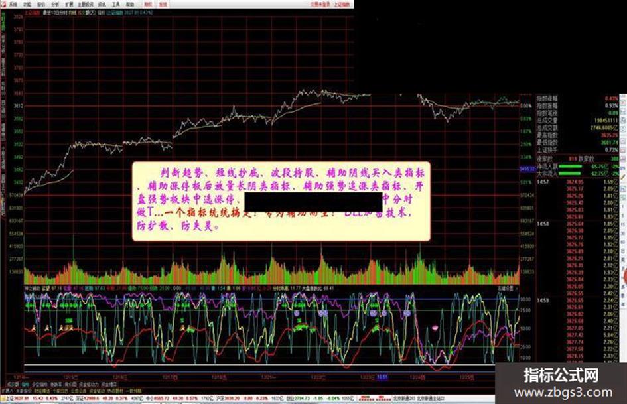
Task: Click the 14:57 tick time entry
Action: pos(543,182)
